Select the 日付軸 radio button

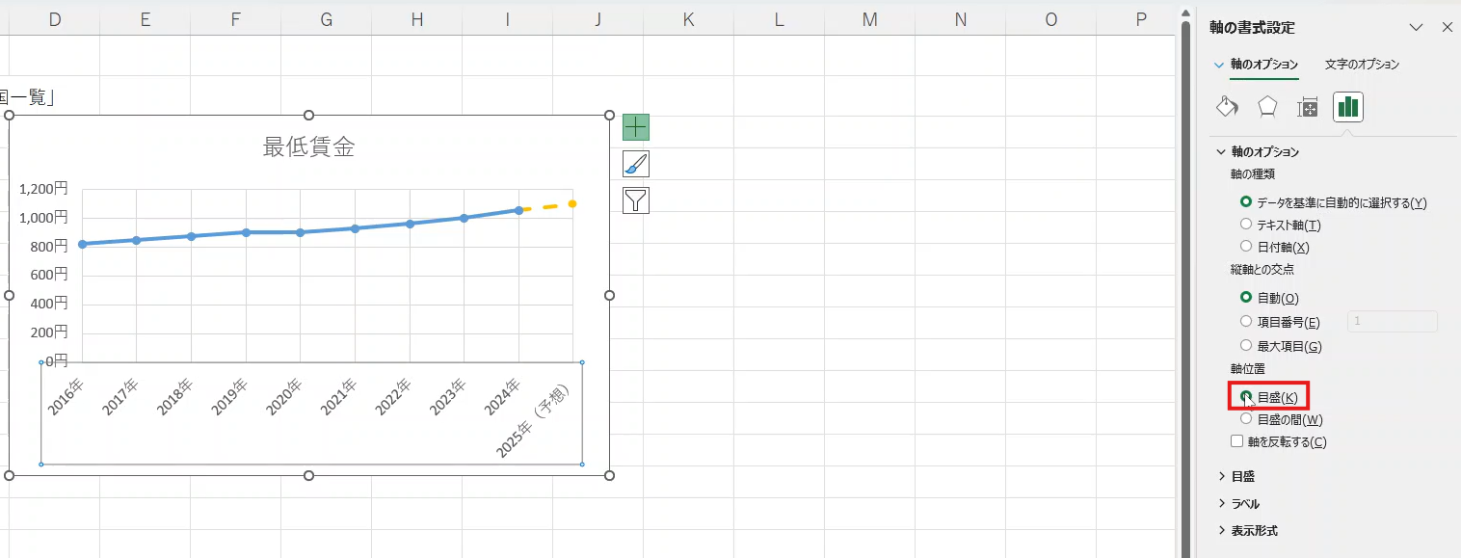tap(1246, 247)
